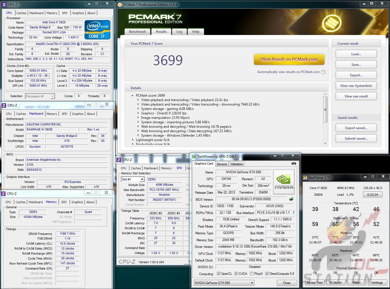Click the Export... button in PCMark
This screenshot has height=289, width=390.
356,75
